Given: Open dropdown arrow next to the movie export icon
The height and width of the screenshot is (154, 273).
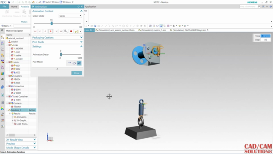Looking at the screenshot, I should (x=80, y=31).
